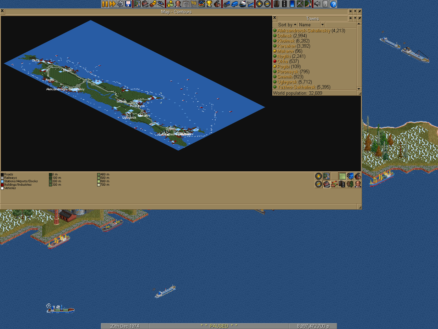
Task: Toggle the Towns window sticky pin
Action: point(359,18)
